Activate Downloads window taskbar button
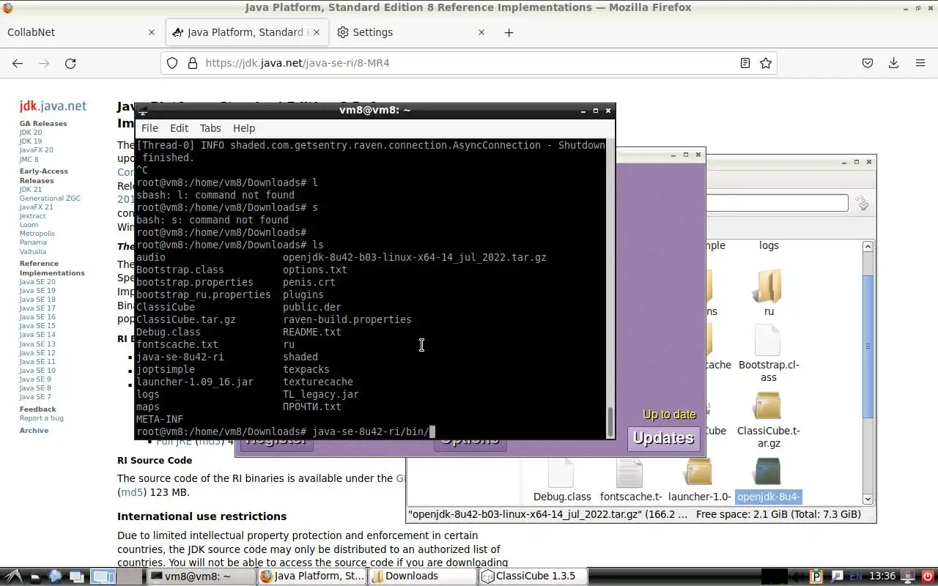Image resolution: width=938 pixels, height=586 pixels. tap(422, 576)
